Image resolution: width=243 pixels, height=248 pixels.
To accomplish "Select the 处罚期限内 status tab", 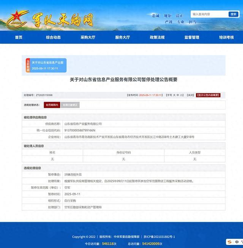I will click(x=52, y=105).
